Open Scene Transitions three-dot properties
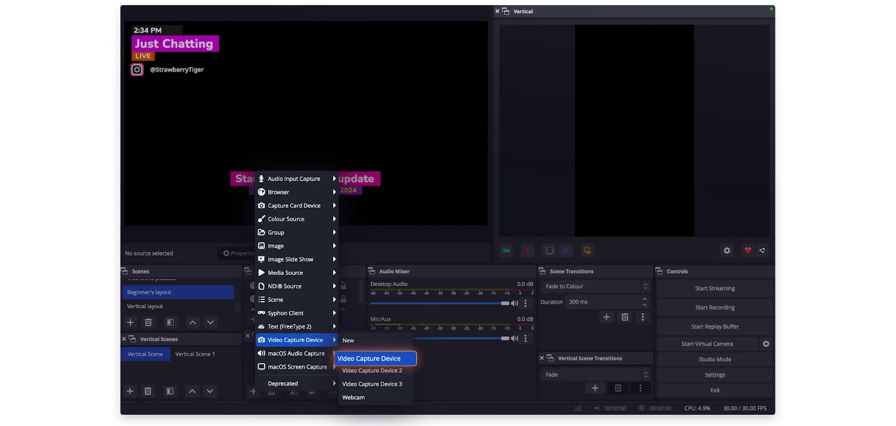Viewport: 896px width, 426px height. 643,317
